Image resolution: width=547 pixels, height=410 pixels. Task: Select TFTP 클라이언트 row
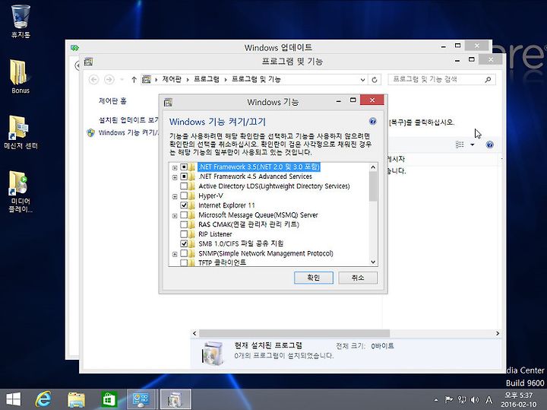222,262
